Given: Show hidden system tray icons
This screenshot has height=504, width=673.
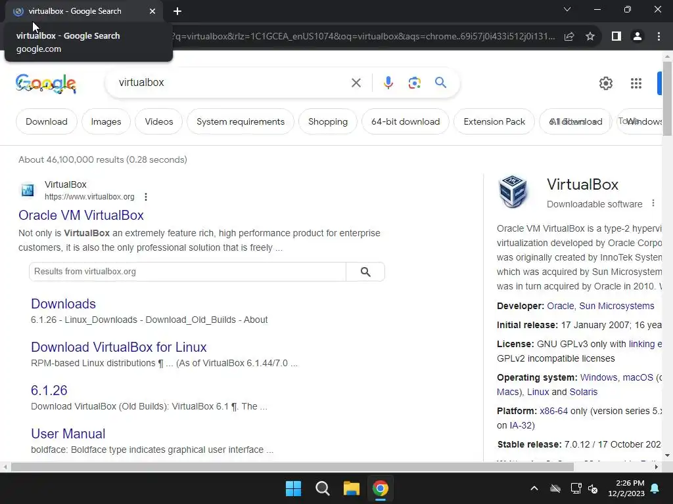Looking at the screenshot, I should pyautogui.click(x=534, y=488).
